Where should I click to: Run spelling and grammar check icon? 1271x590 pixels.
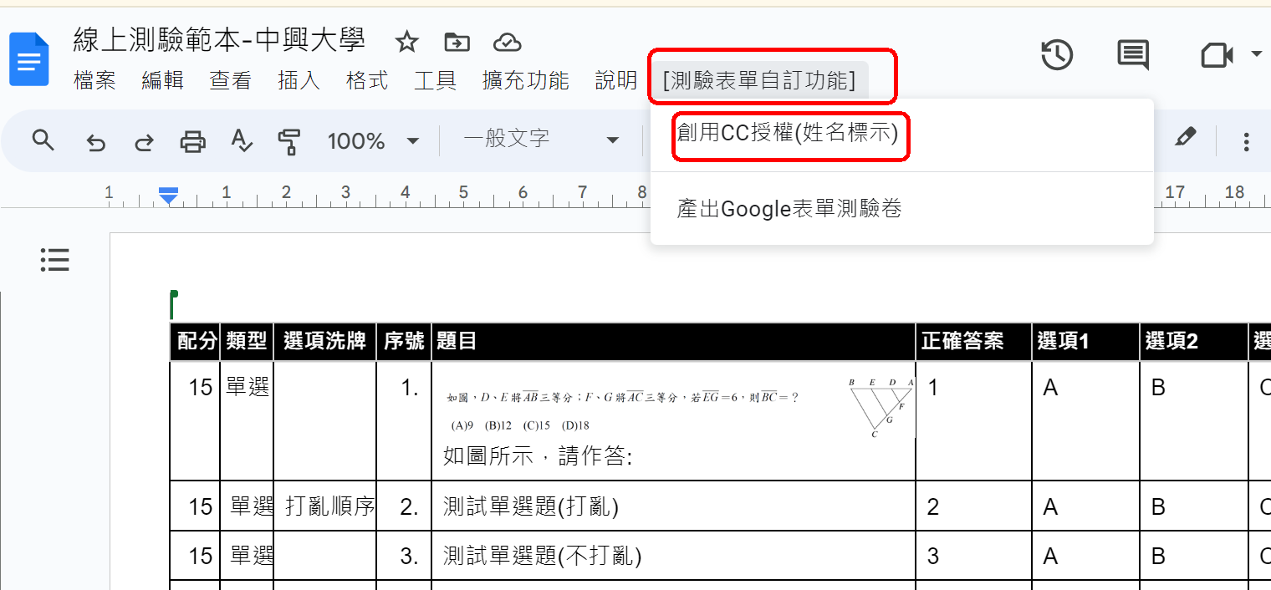click(241, 141)
